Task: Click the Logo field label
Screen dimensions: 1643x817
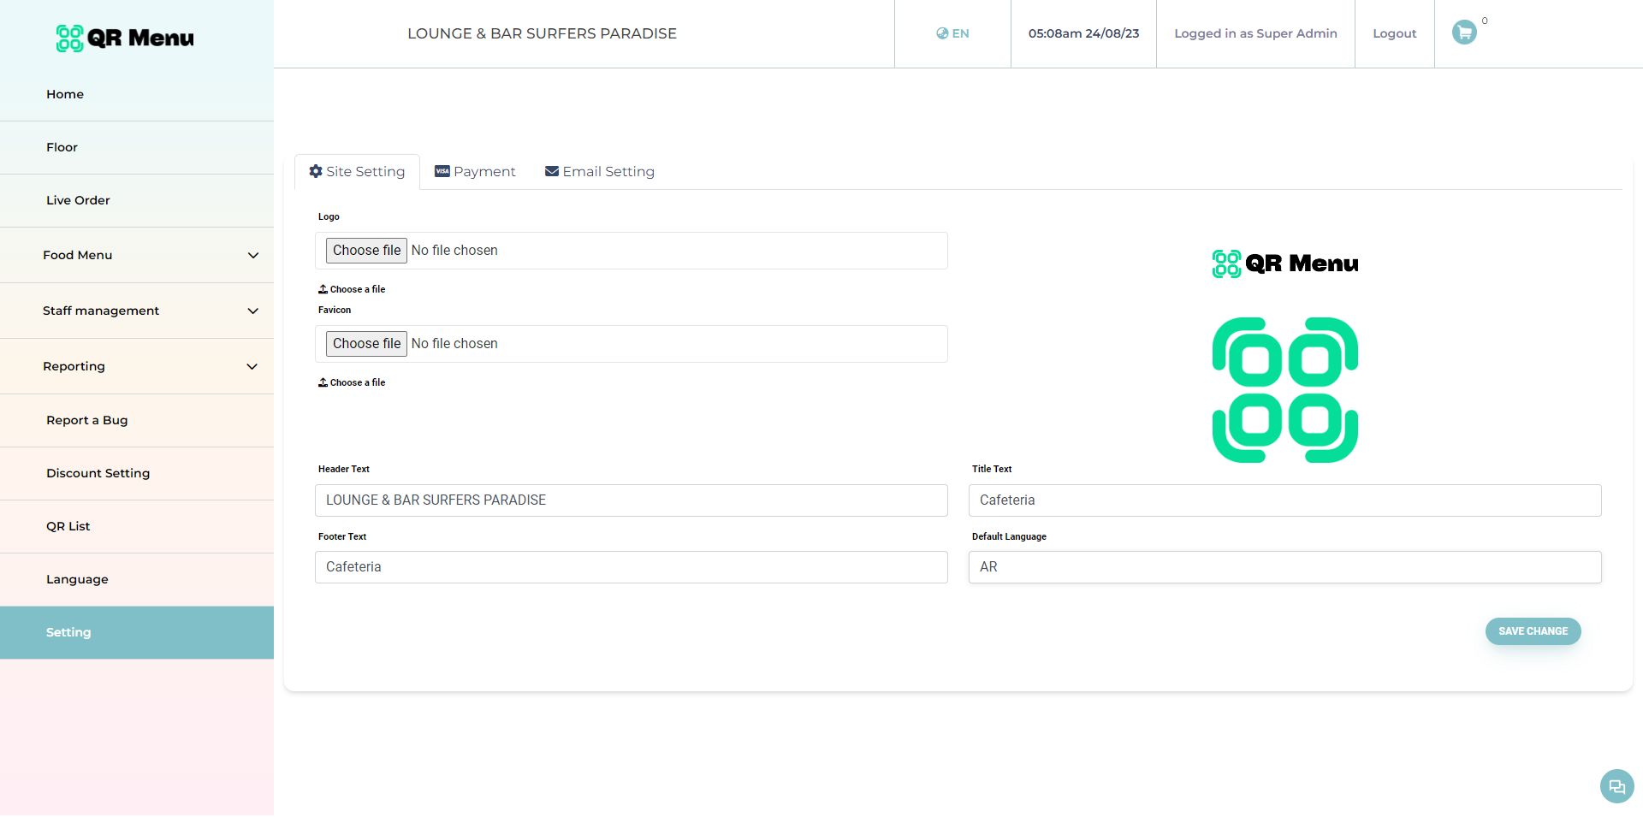Action: [x=329, y=216]
